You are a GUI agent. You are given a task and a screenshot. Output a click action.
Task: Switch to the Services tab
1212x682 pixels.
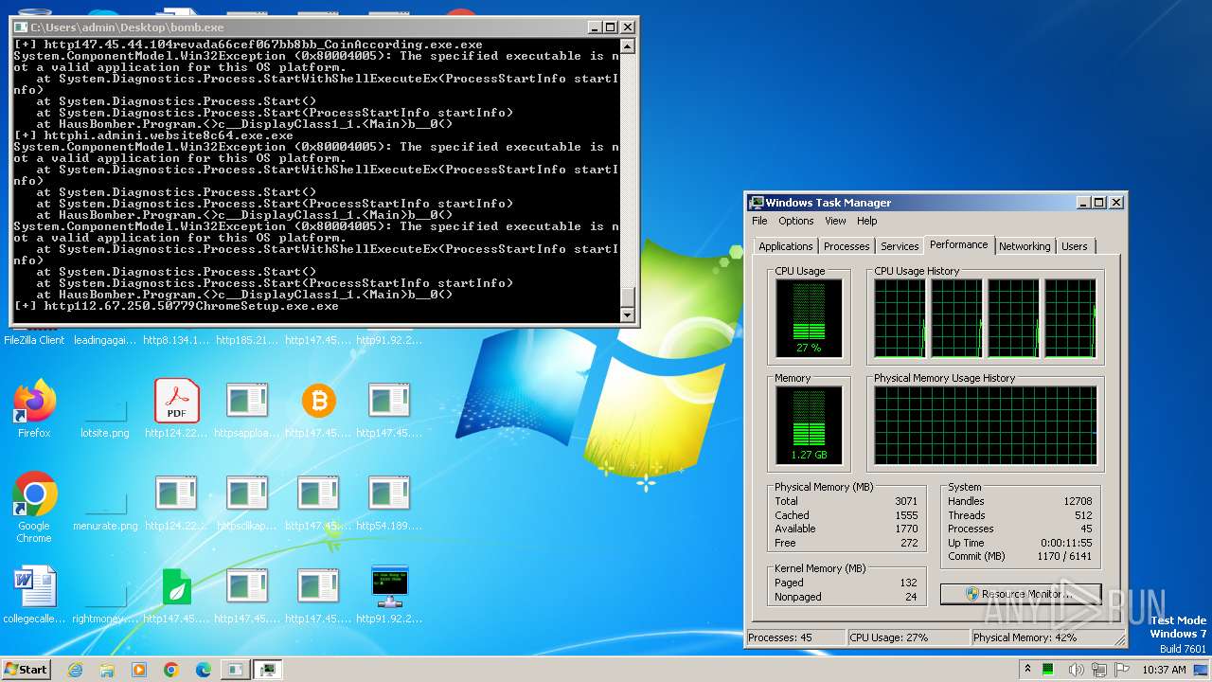tap(900, 246)
